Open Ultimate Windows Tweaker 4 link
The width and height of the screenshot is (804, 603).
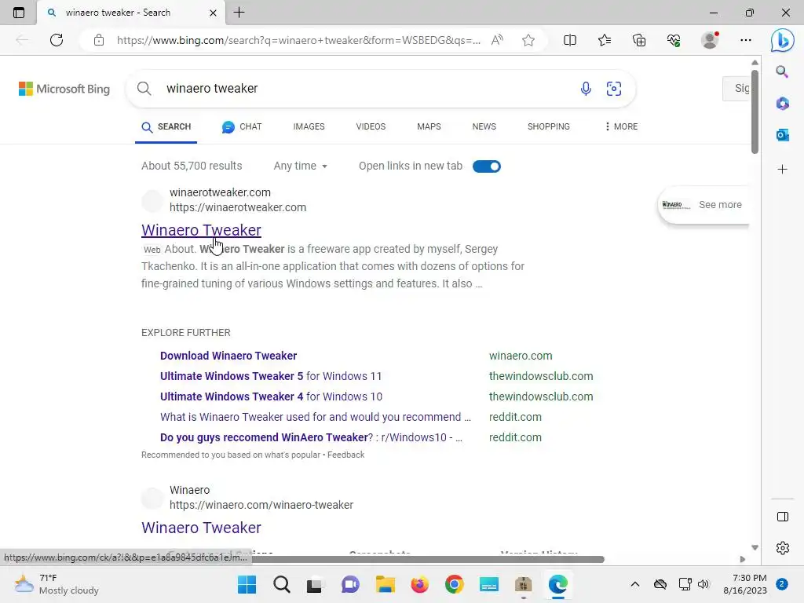coord(271,397)
